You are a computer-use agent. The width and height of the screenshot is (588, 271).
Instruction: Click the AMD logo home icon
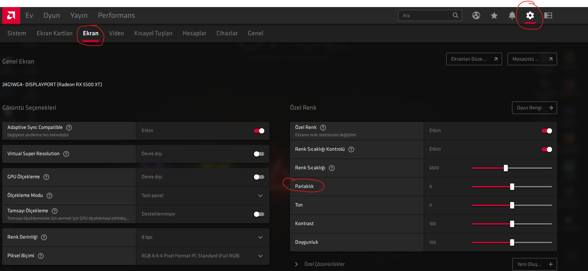(x=11, y=15)
